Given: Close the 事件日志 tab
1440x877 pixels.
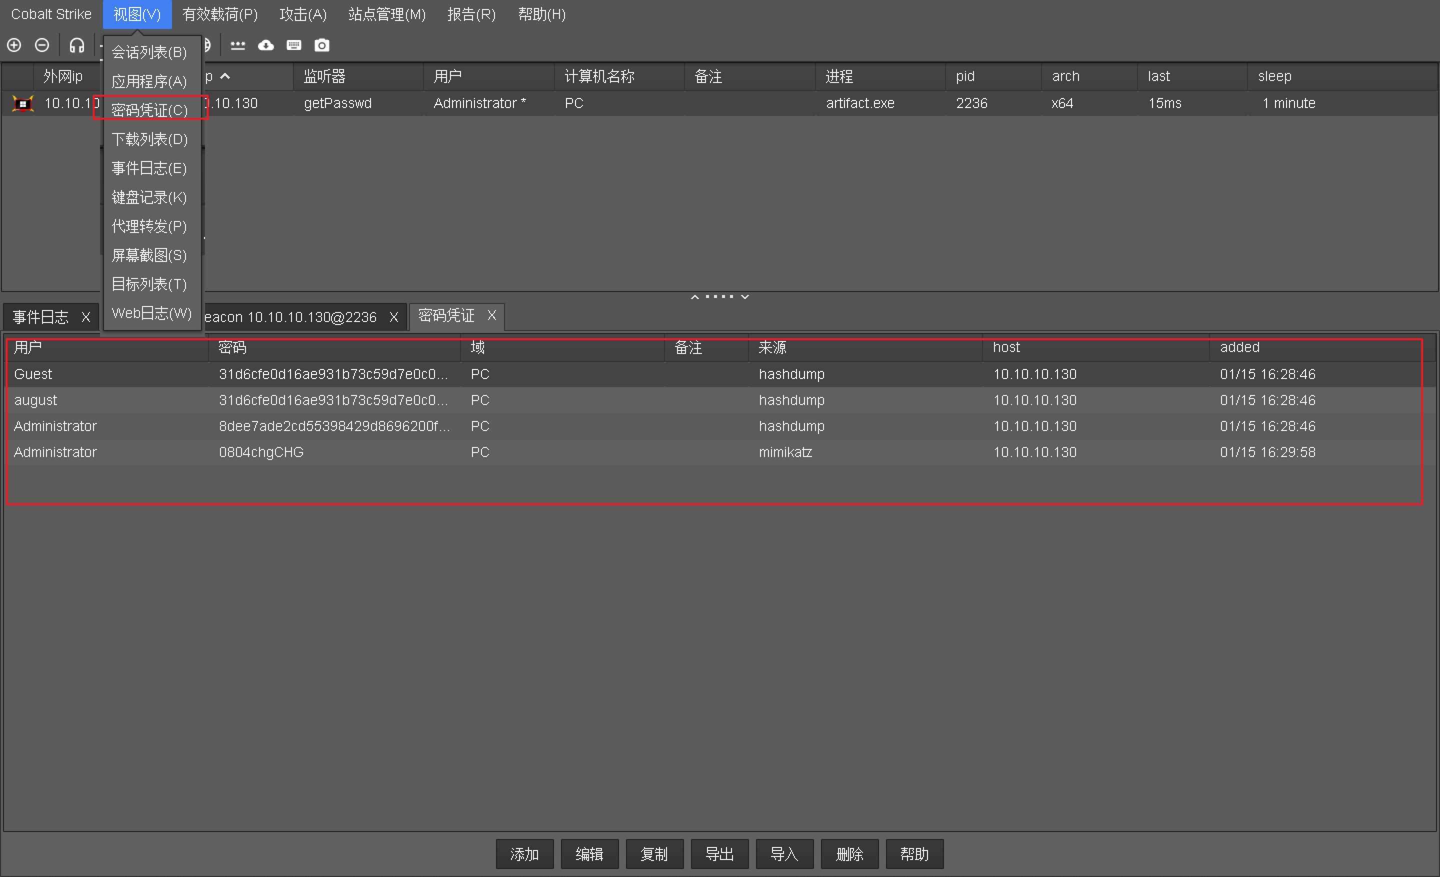Looking at the screenshot, I should click(86, 316).
